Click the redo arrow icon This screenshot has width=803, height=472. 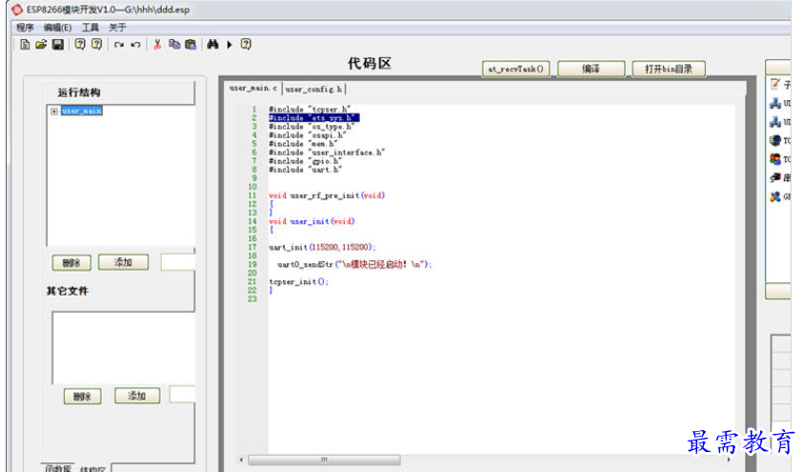119,45
